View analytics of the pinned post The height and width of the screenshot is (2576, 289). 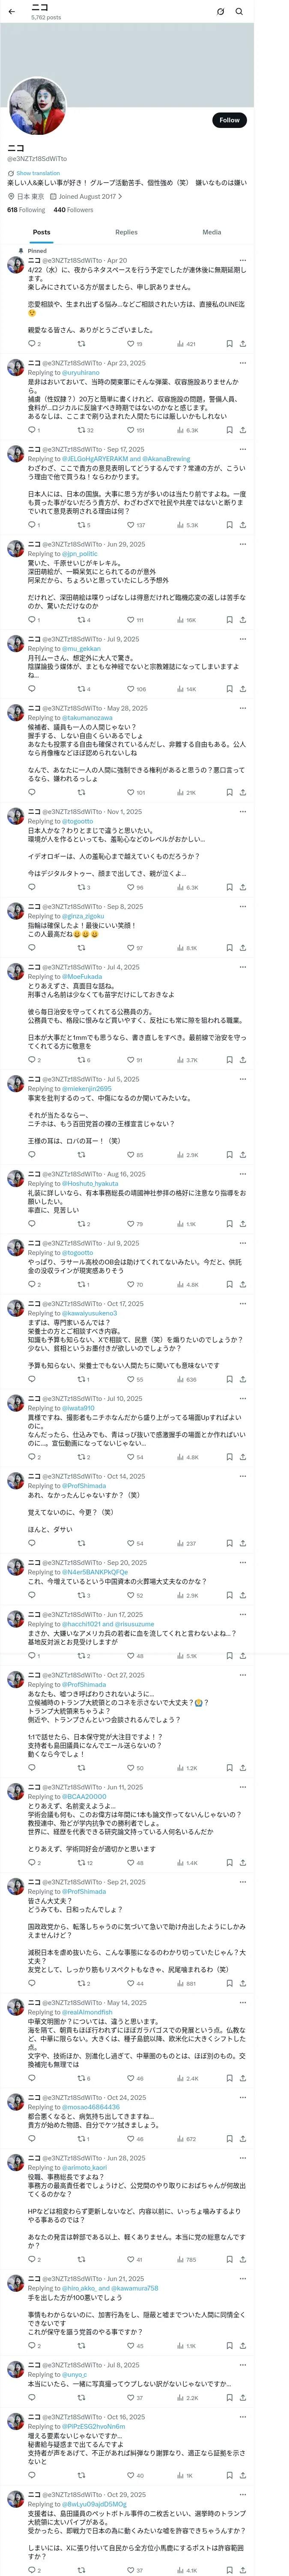pos(186,344)
